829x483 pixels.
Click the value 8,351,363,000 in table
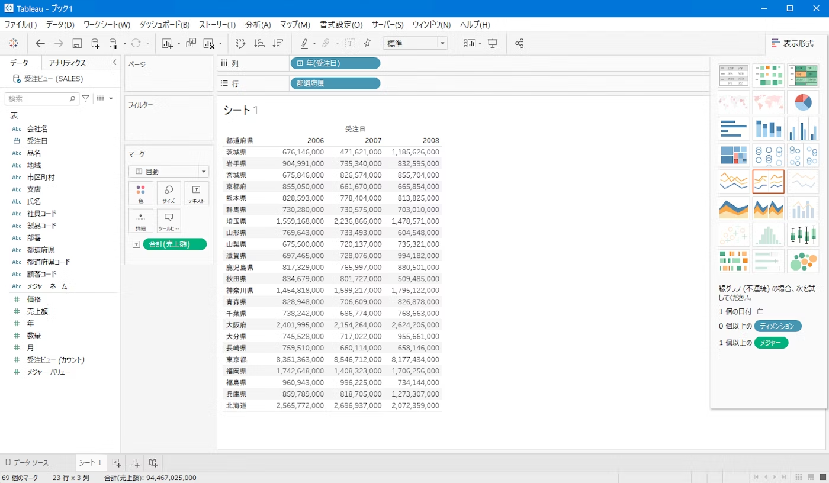coord(300,359)
